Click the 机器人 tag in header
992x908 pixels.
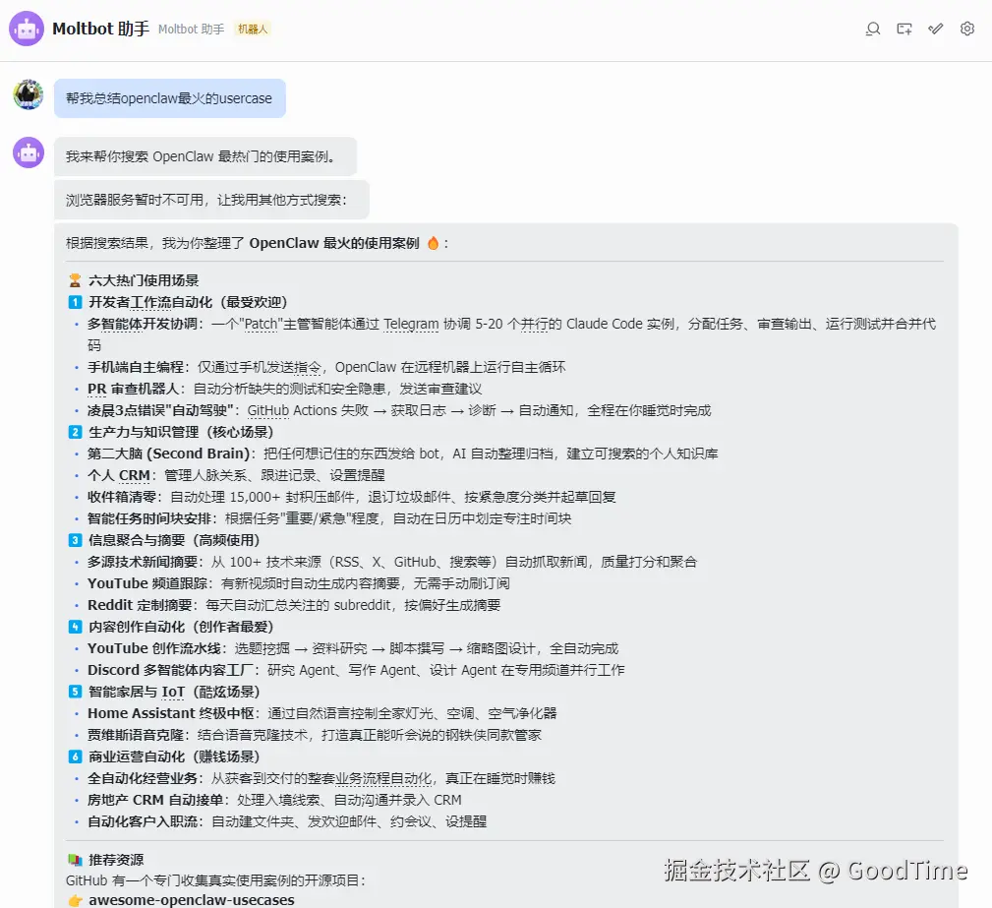[x=253, y=30]
